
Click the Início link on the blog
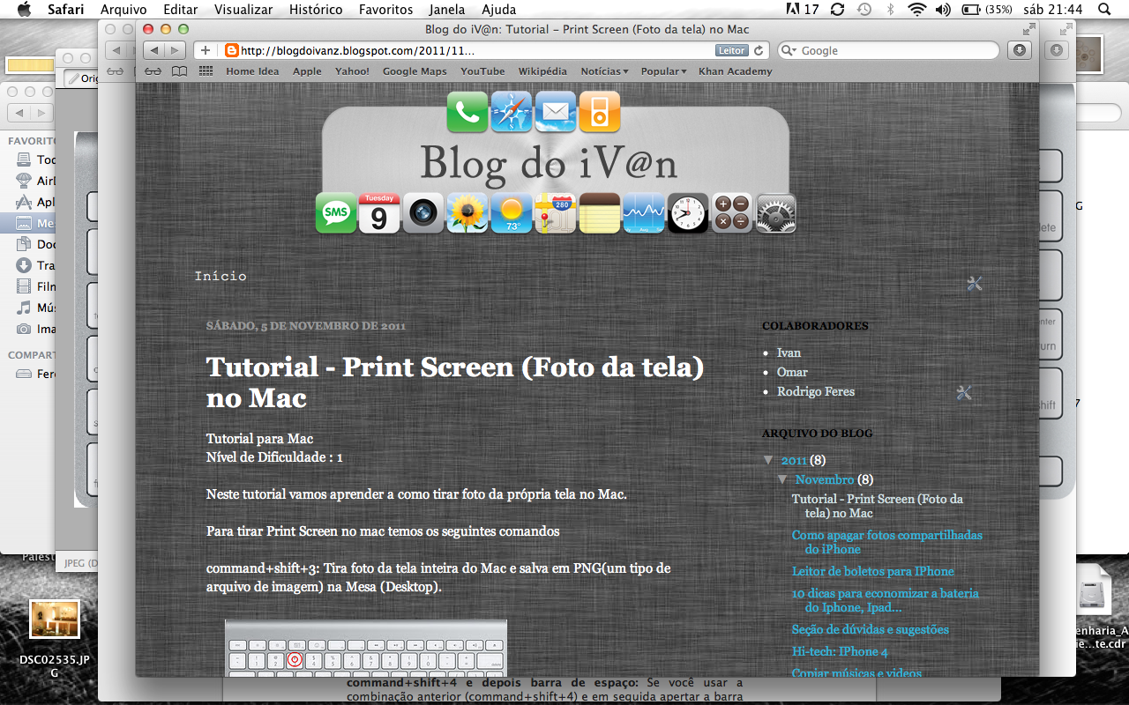[221, 276]
